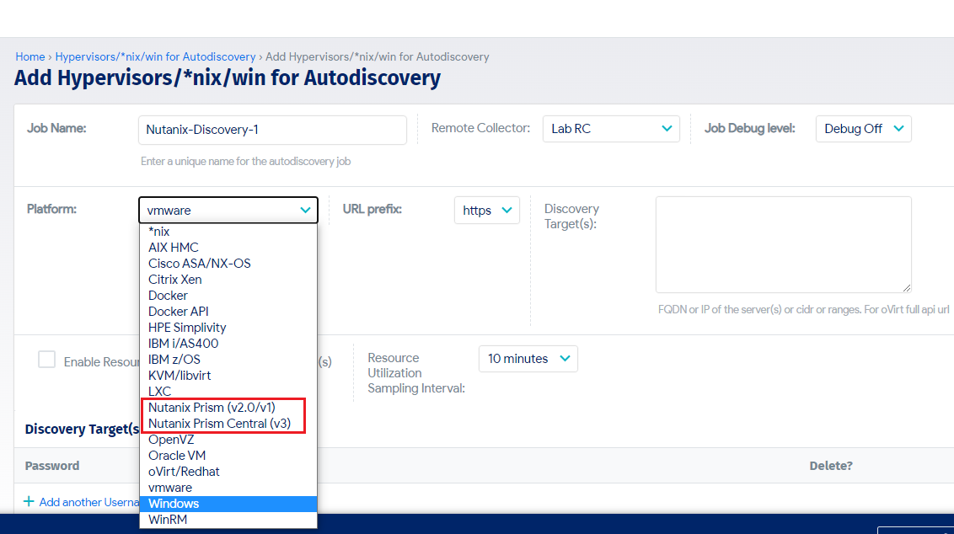This screenshot has height=534, width=954.
Task: Select AIX HMC platform option
Action: click(228, 248)
